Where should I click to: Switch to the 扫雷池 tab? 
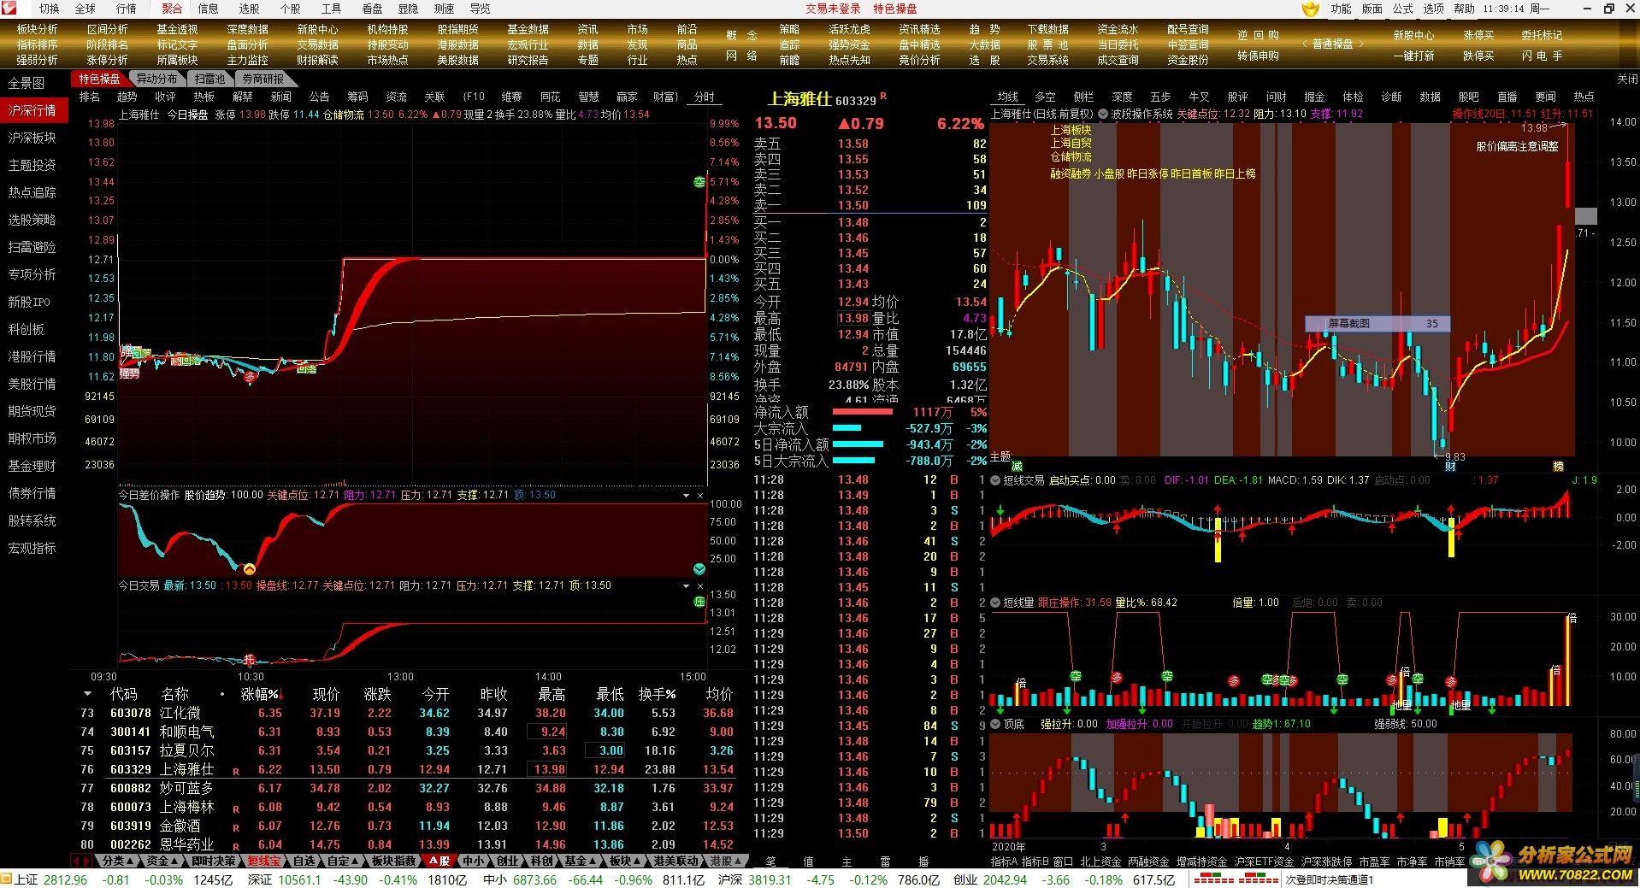tap(209, 79)
